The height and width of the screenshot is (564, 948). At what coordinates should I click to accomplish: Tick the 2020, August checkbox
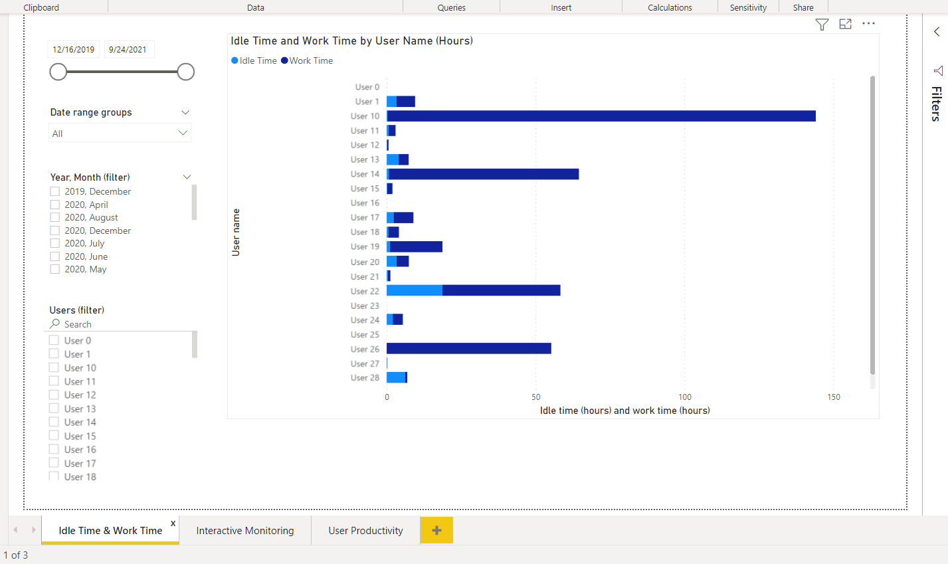[55, 217]
